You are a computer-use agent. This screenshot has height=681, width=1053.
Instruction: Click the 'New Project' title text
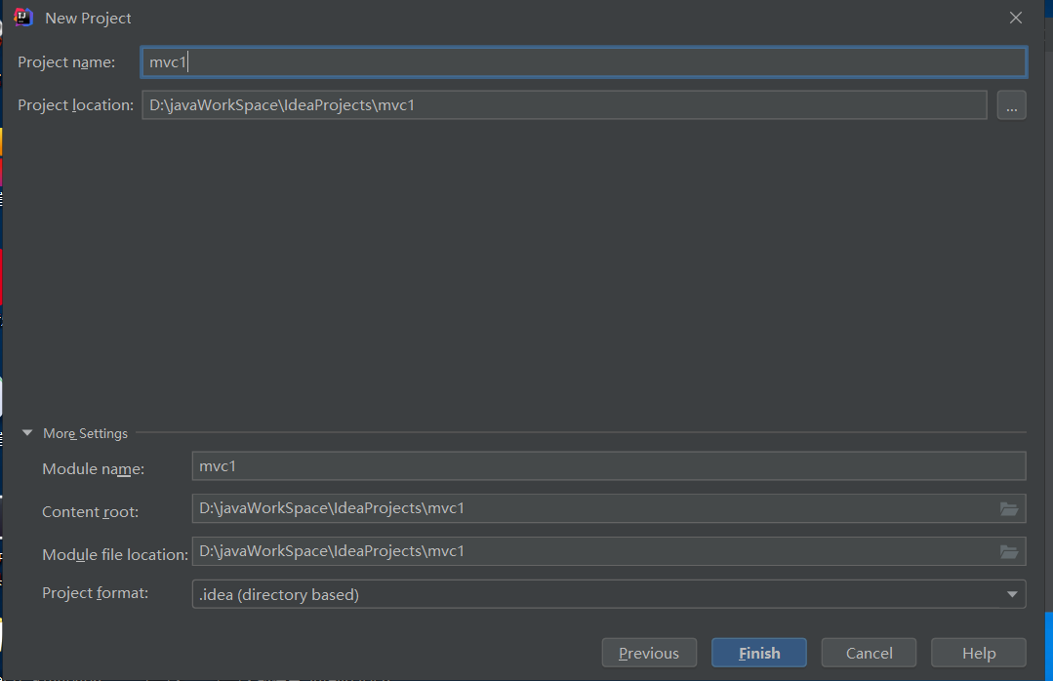tap(88, 19)
